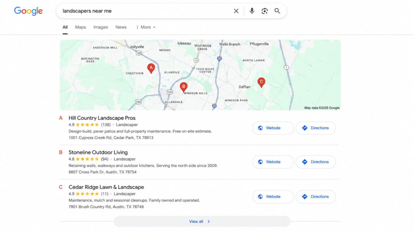The width and height of the screenshot is (414, 233).
Task: Open the News tab
Action: pos(121,27)
